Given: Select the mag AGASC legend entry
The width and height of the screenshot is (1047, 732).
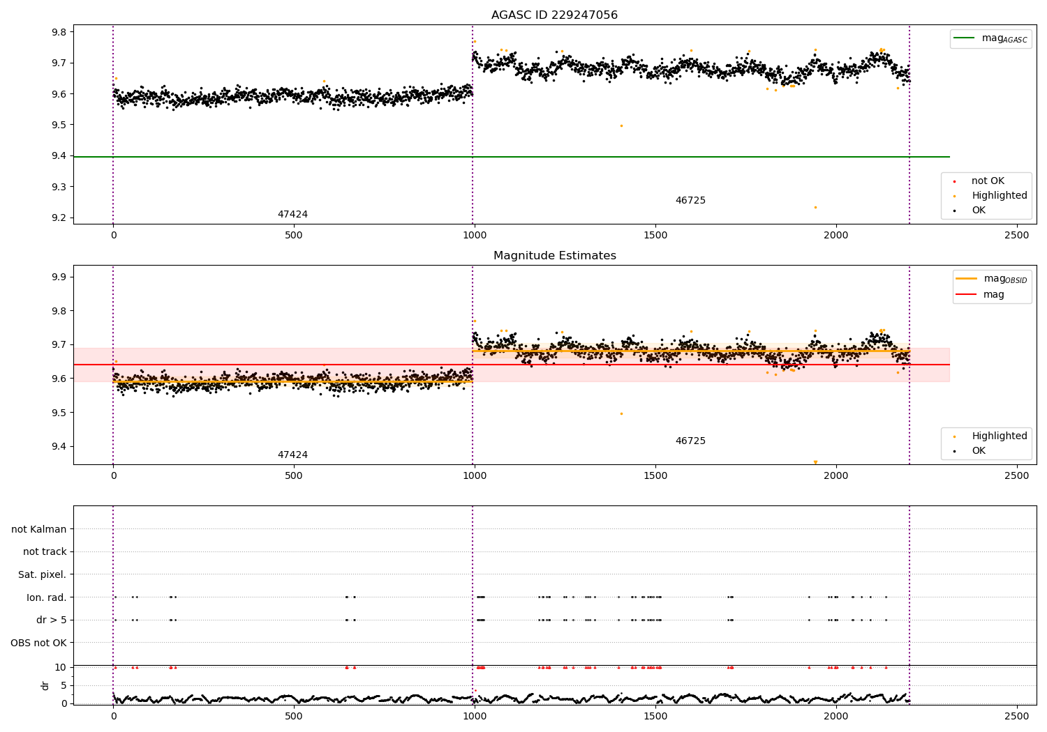Looking at the screenshot, I should (990, 39).
